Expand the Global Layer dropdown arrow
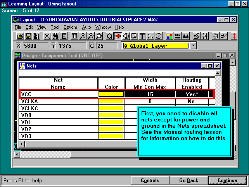Viewport: 249px width, 187px height. coord(194,46)
